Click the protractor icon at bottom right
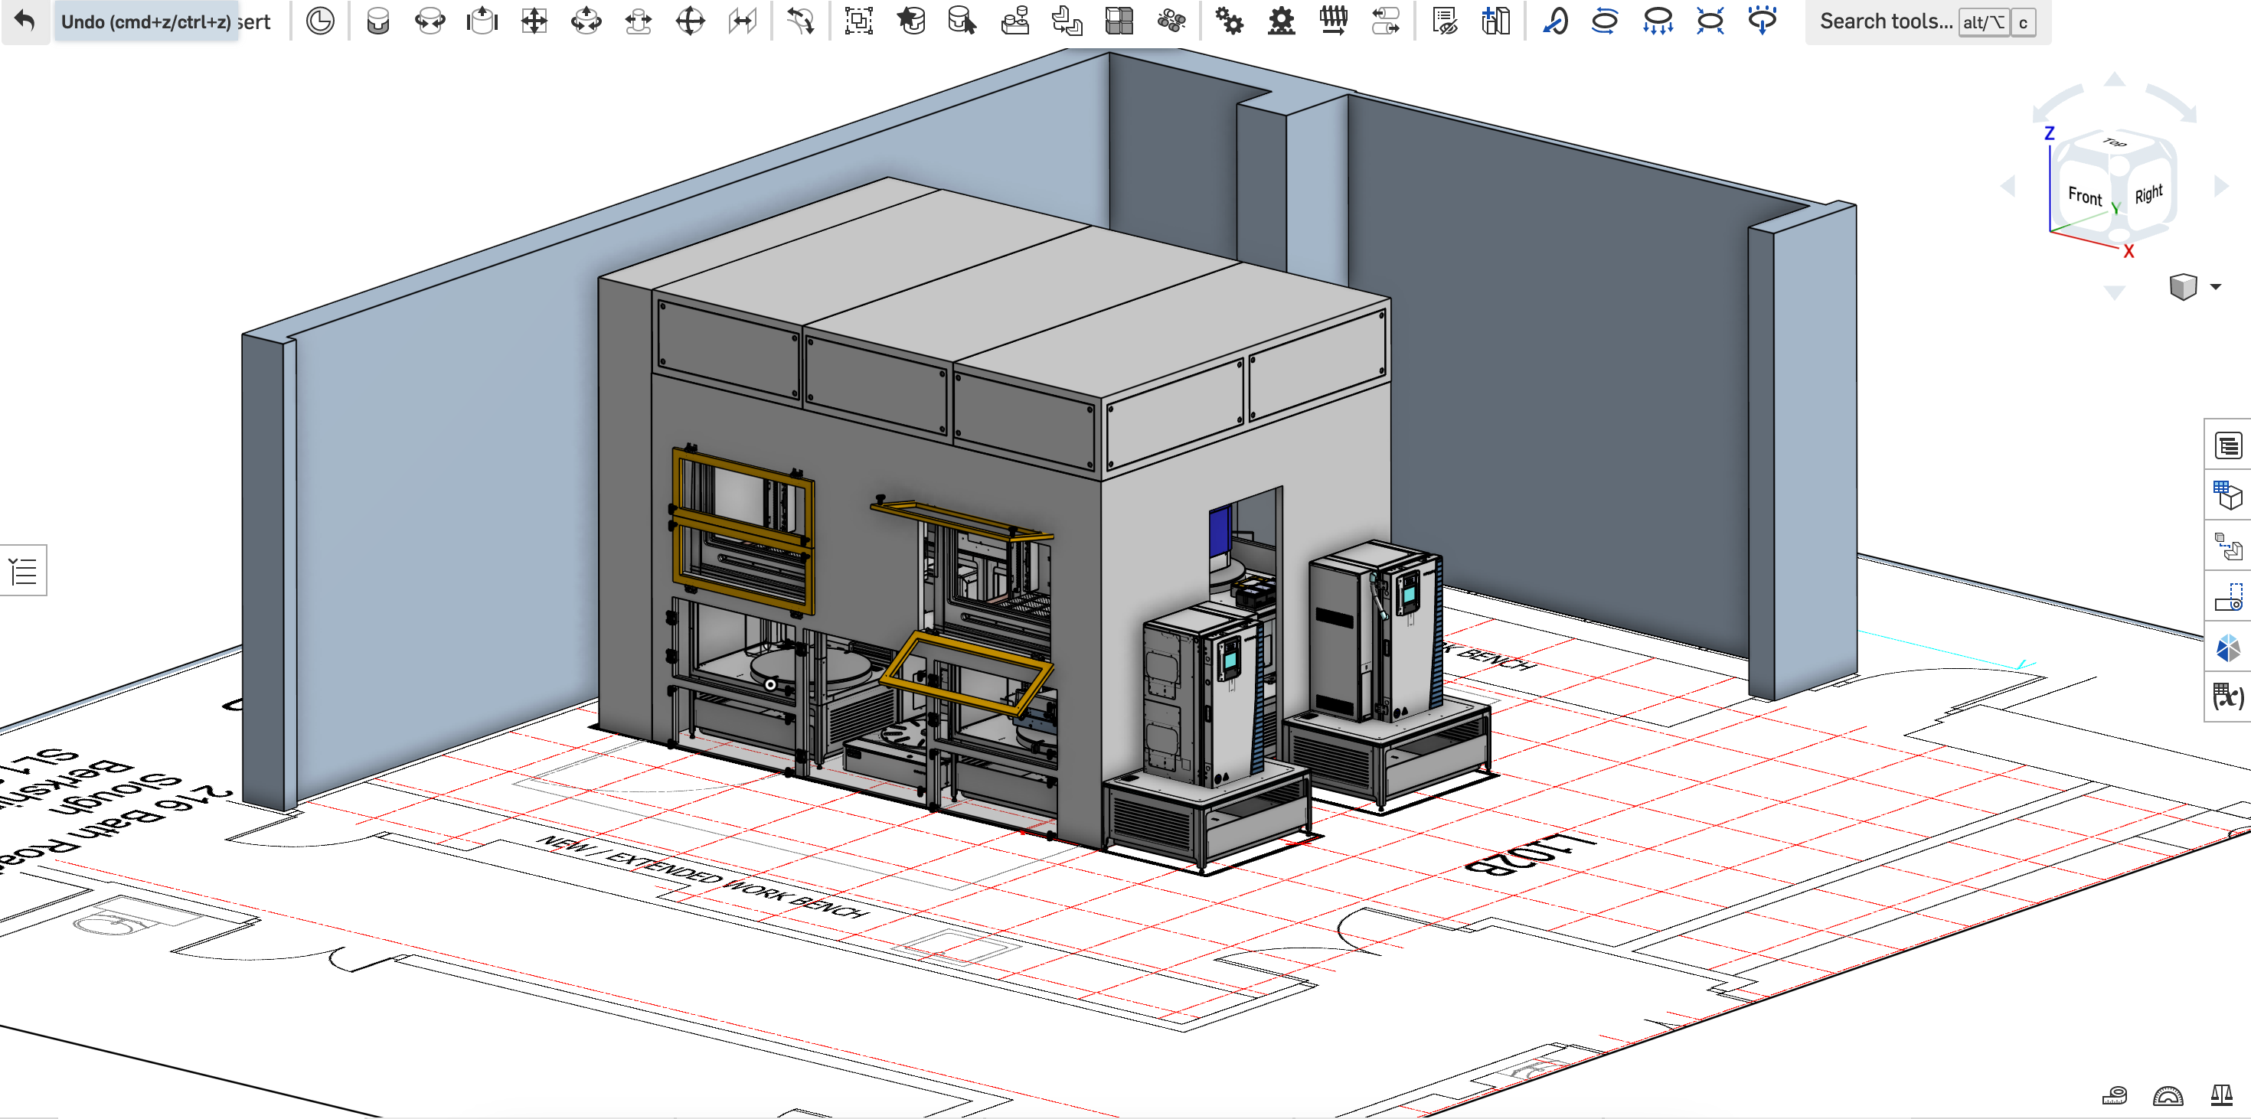 2168,1095
